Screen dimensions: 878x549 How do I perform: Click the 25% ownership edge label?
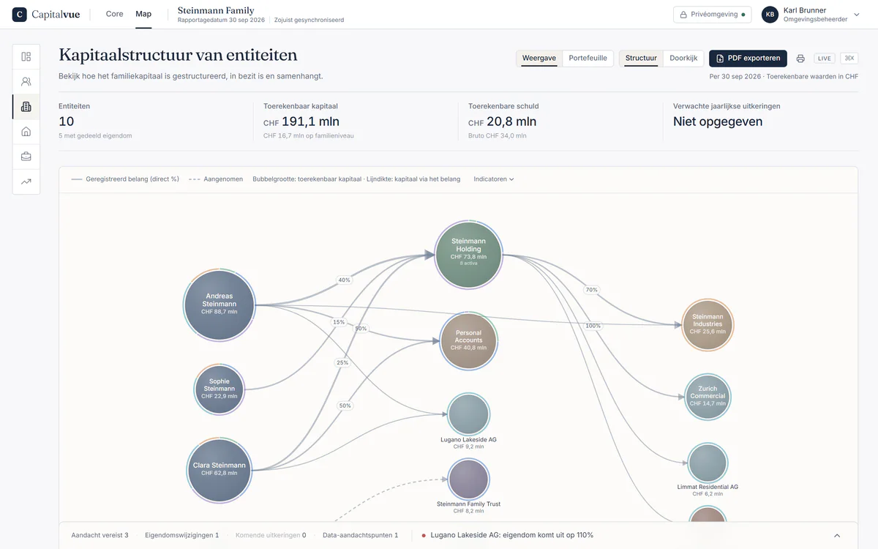pos(342,363)
